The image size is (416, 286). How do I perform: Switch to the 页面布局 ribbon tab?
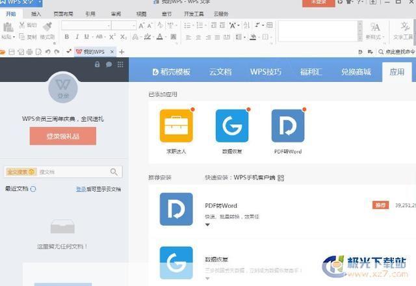63,14
